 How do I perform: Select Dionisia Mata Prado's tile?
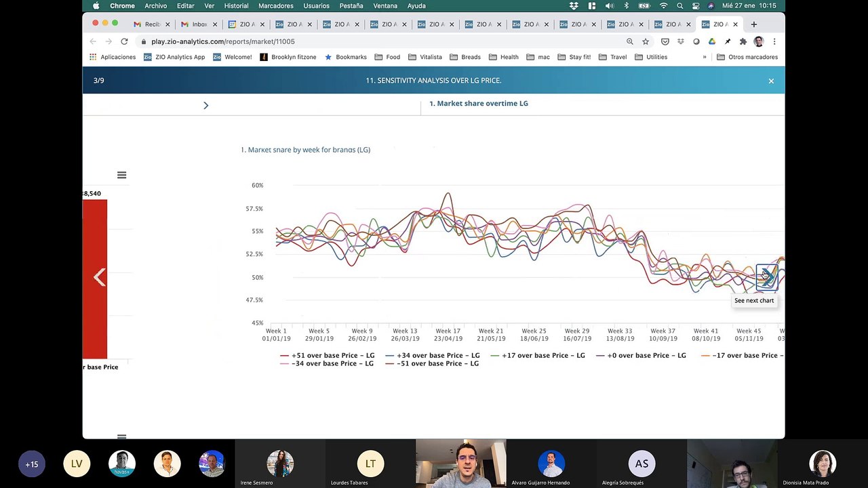pos(823,464)
